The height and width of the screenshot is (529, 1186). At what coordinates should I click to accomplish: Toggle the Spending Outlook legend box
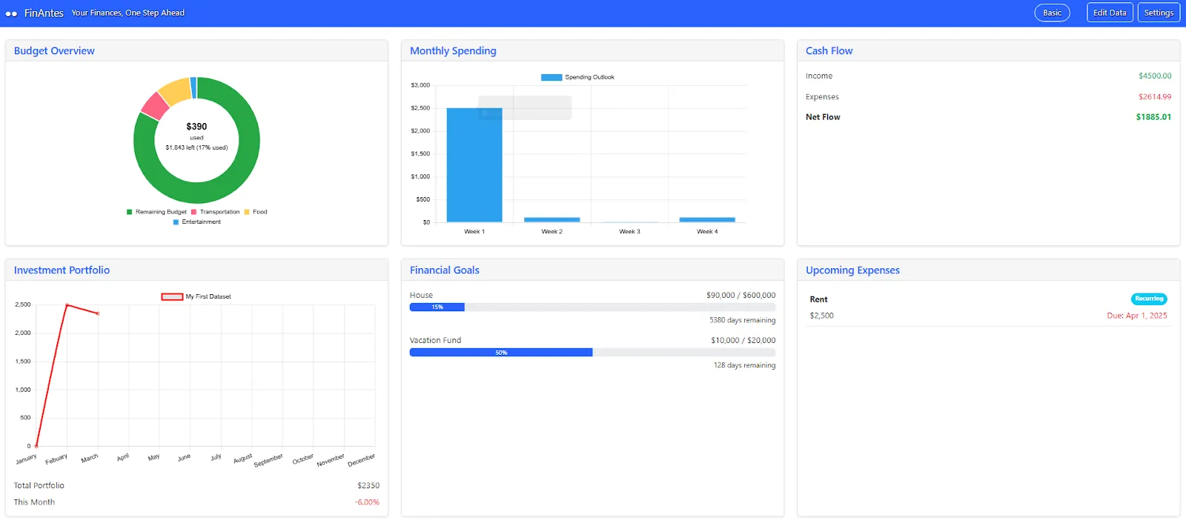[551, 77]
